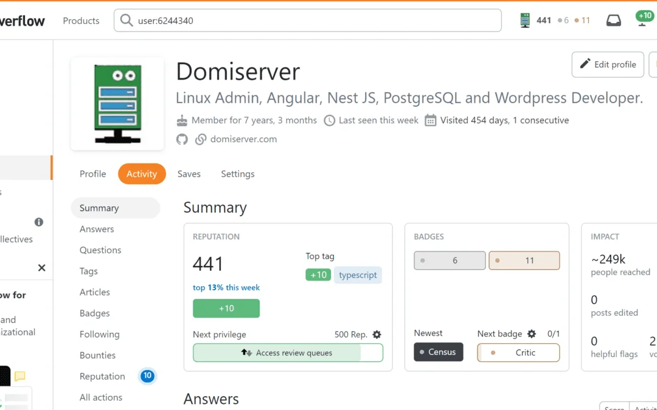Focus the search box containing user:6244340
This screenshot has height=410, width=657.
(x=307, y=21)
